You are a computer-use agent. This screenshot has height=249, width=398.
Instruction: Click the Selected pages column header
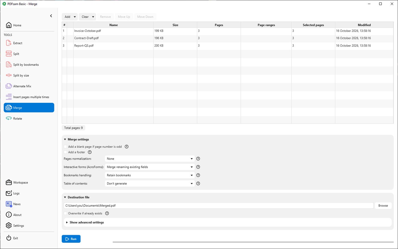tap(313, 25)
